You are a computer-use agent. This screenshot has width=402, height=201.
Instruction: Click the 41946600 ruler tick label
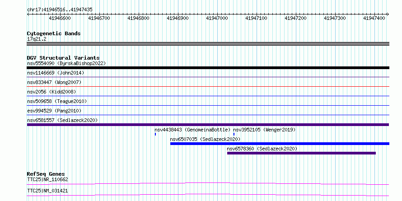[60, 18]
